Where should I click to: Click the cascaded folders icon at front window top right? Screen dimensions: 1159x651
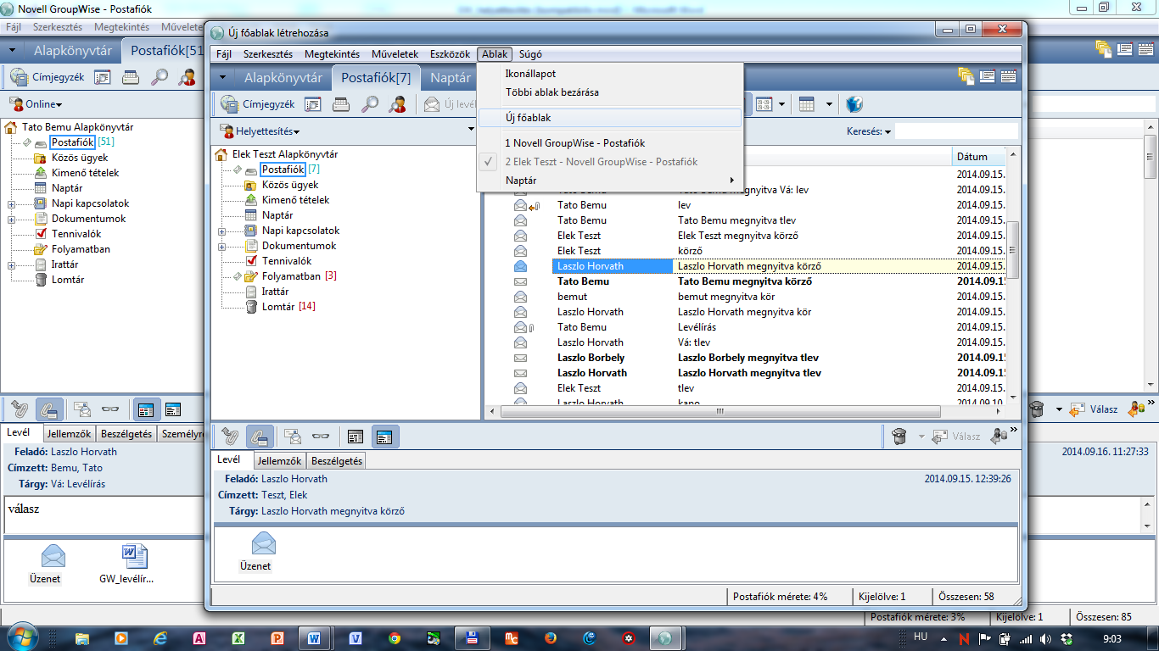click(966, 77)
